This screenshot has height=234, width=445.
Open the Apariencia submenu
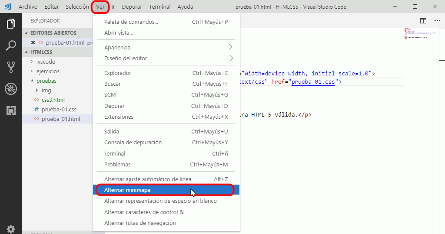[166, 47]
